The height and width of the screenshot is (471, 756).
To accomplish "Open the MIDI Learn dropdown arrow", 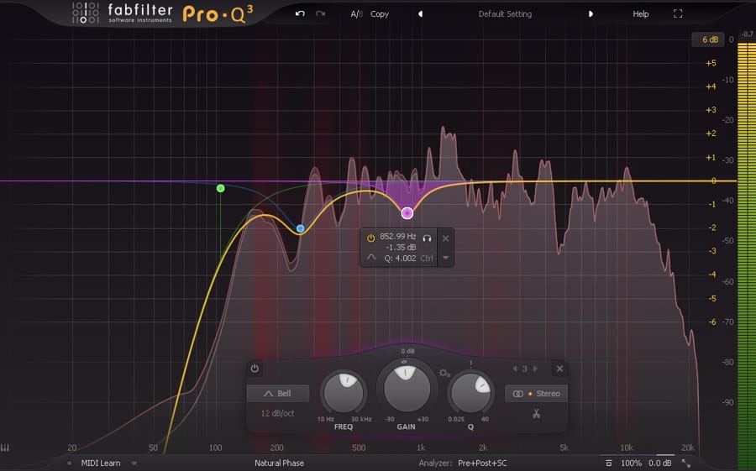I will [134, 463].
